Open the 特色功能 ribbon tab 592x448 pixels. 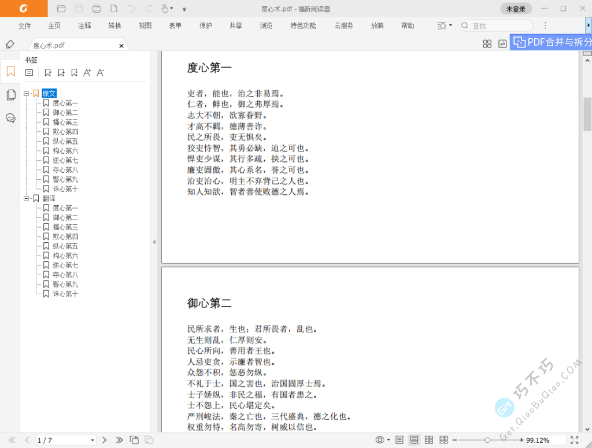[x=303, y=25]
